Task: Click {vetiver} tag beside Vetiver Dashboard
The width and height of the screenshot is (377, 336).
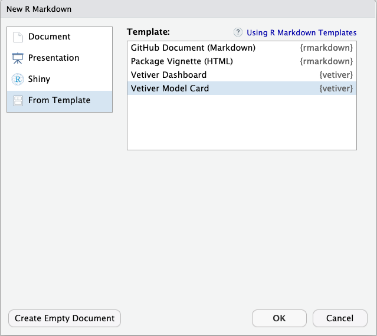Action: tap(336, 75)
